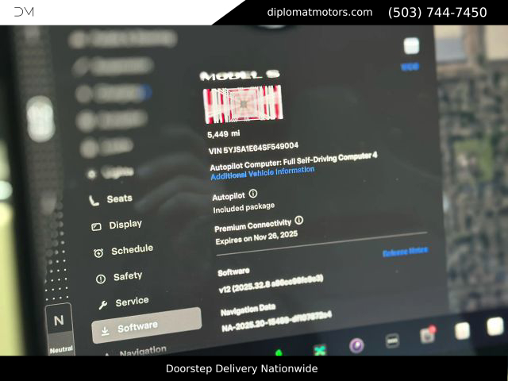This screenshot has width=508, height=381.
Task: Tap the exclamation circle icon beside Safety
Action: point(101,279)
